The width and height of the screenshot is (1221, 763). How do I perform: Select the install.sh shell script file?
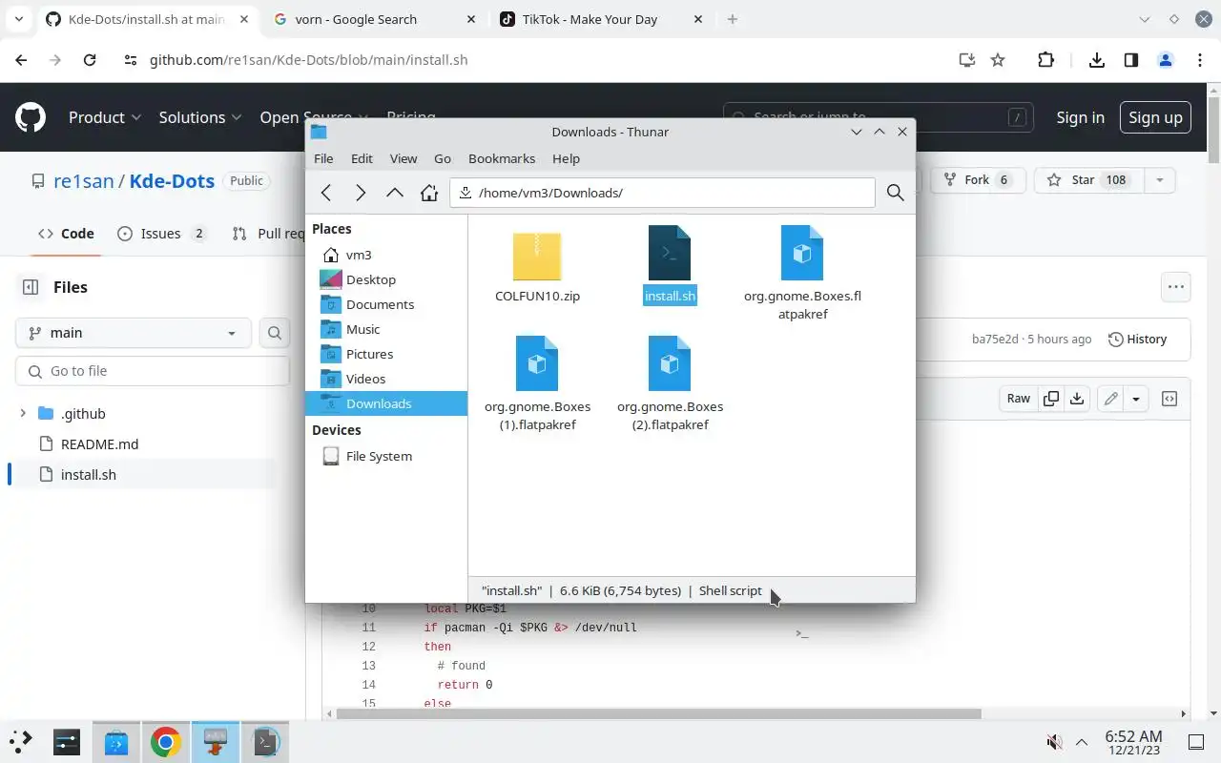point(670,265)
